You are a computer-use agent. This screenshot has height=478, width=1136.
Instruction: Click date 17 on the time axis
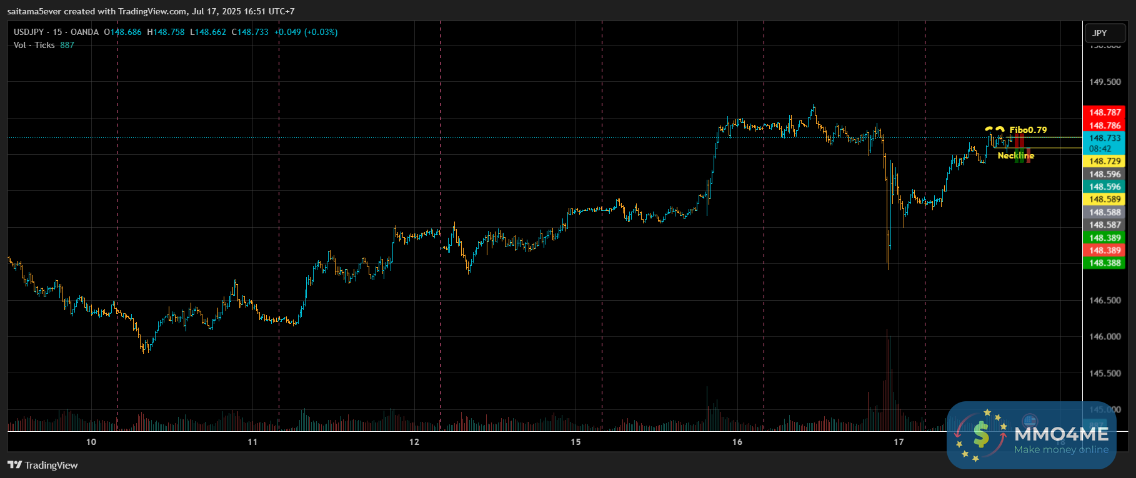click(x=899, y=442)
